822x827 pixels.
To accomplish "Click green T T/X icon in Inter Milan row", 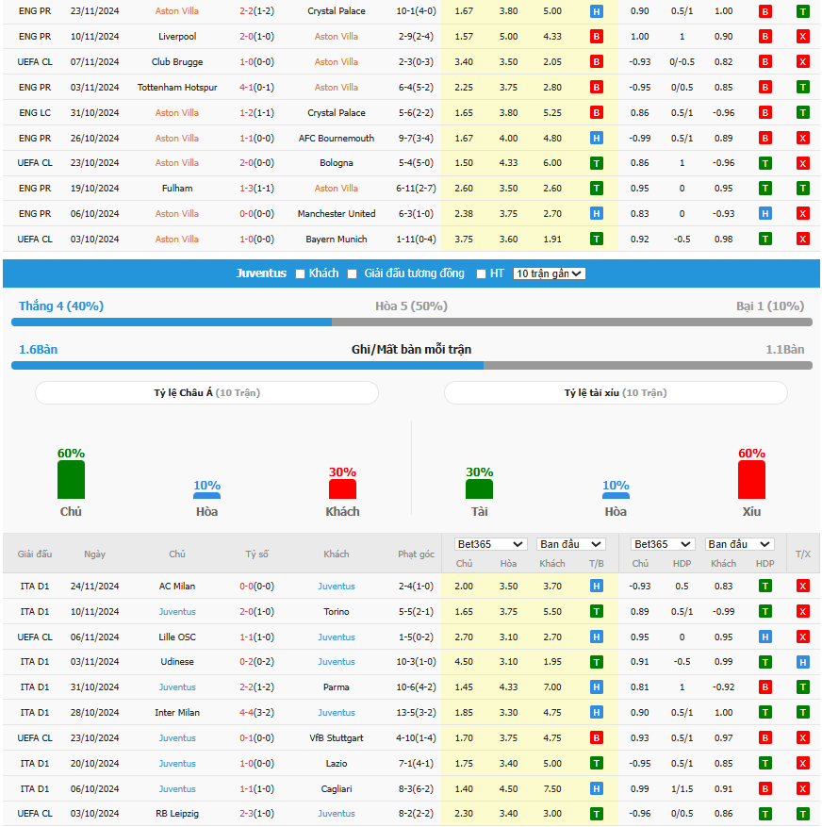I will pos(802,712).
